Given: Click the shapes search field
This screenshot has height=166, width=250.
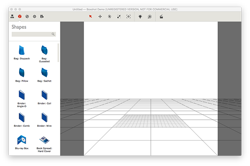Looking at the screenshot, I should (34, 34).
